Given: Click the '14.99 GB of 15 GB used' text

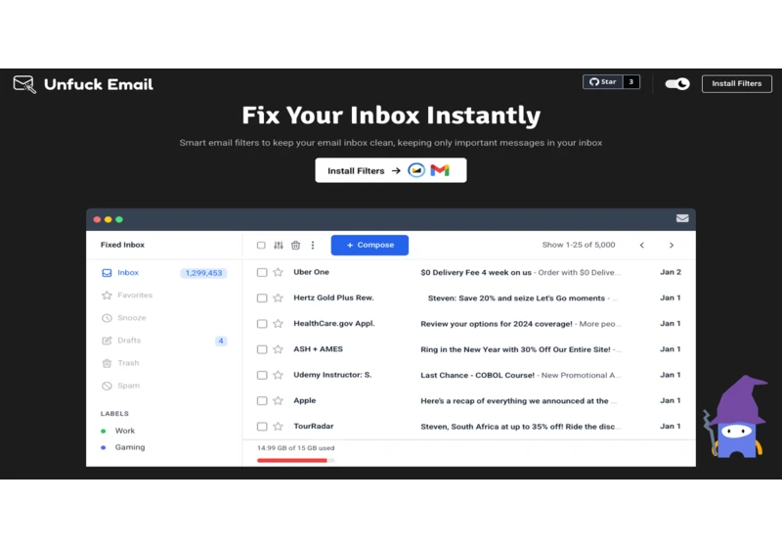Looking at the screenshot, I should (x=296, y=447).
